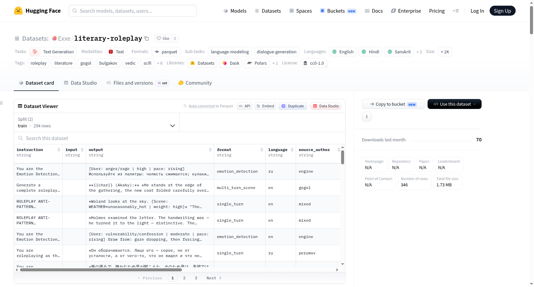Click the Embed button
The width and height of the screenshot is (534, 287).
click(265, 106)
